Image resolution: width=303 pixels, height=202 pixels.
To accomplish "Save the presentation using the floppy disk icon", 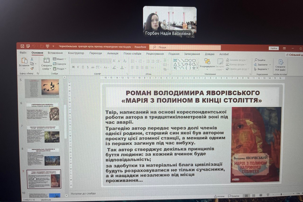I will (22, 46).
